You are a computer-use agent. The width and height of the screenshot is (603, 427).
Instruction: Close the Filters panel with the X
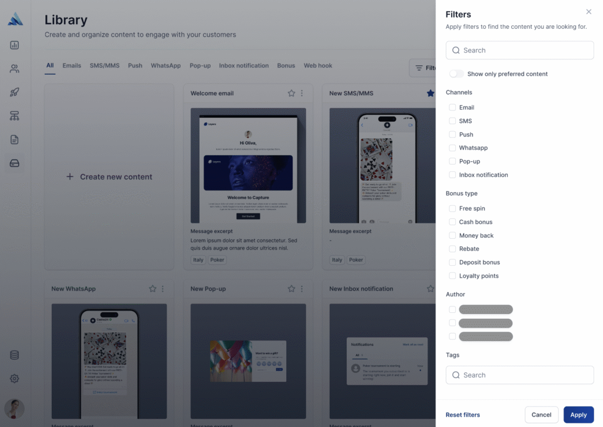(x=589, y=12)
